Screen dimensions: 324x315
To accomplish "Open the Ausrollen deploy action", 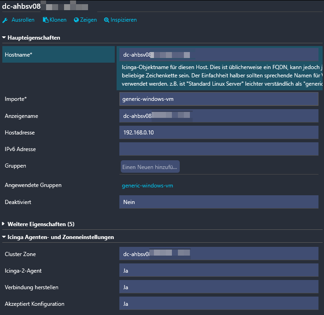I will [x=23, y=20].
